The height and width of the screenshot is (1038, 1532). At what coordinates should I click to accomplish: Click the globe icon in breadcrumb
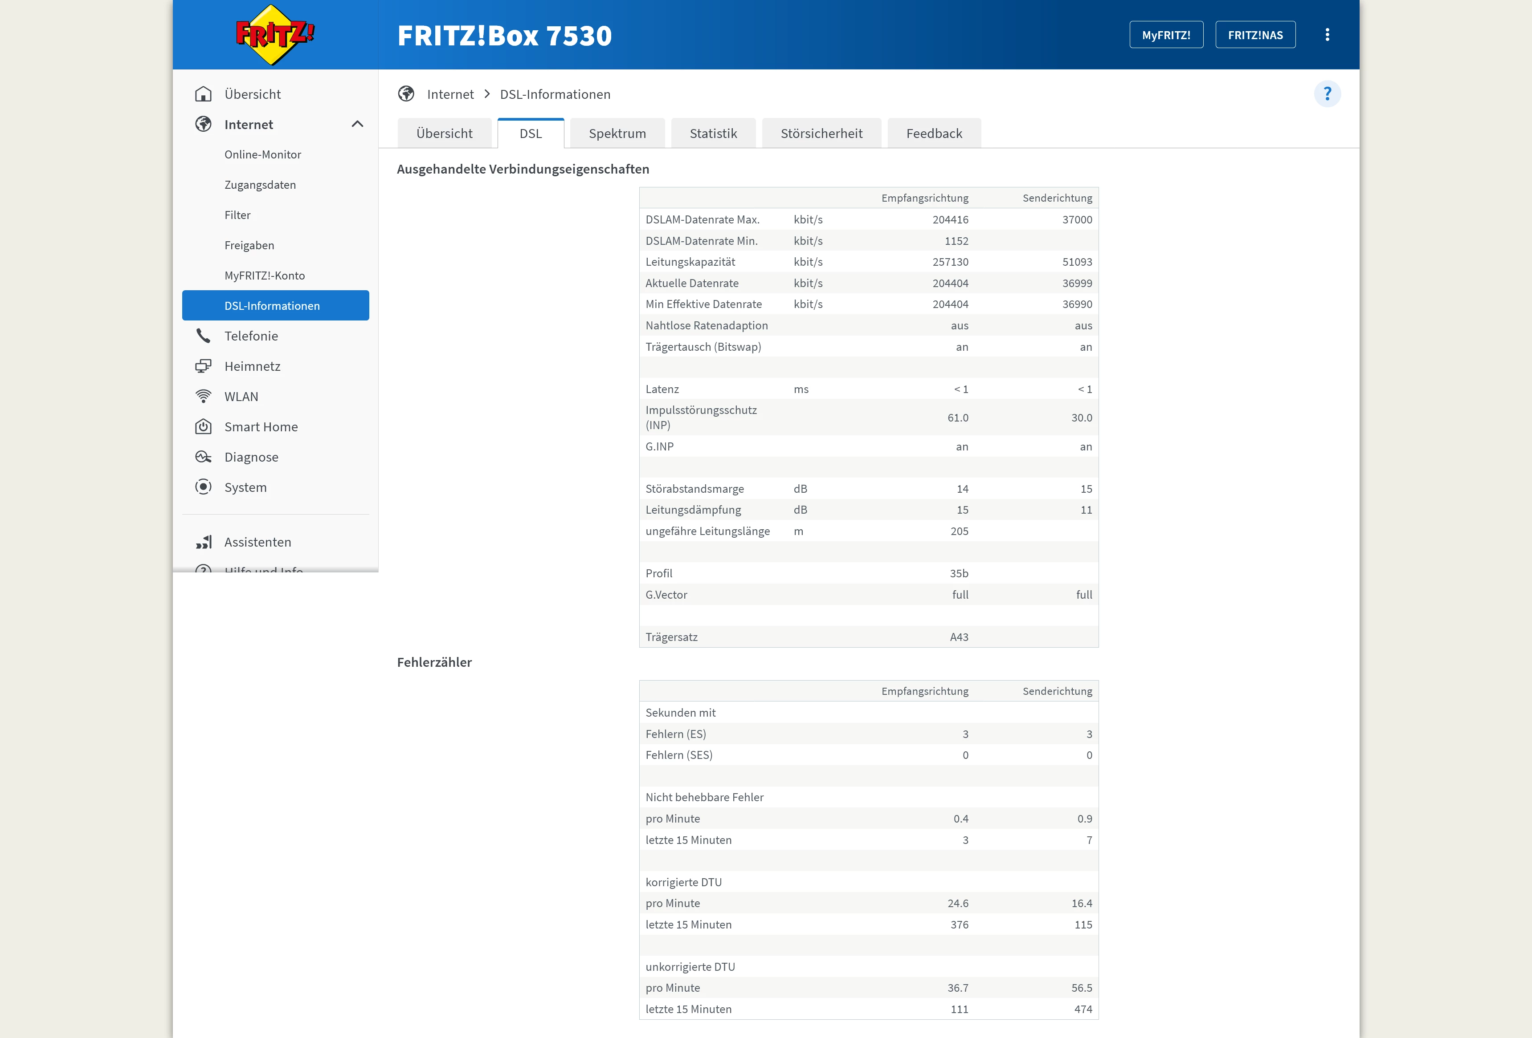coord(406,94)
